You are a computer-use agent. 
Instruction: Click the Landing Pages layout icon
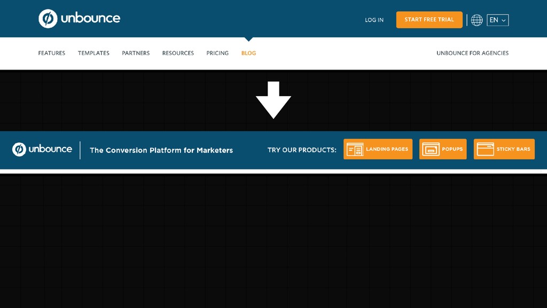(355, 149)
